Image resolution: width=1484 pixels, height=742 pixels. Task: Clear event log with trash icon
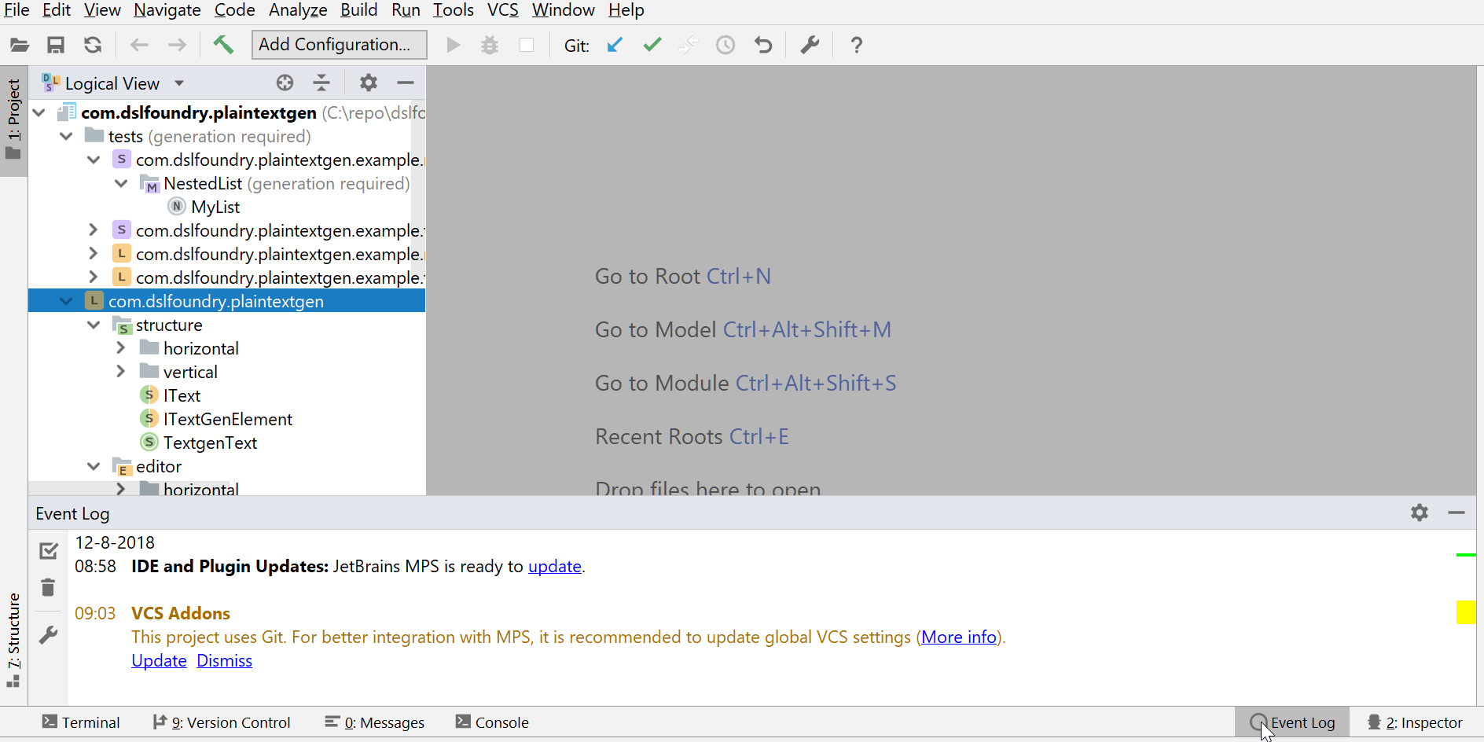click(x=48, y=587)
